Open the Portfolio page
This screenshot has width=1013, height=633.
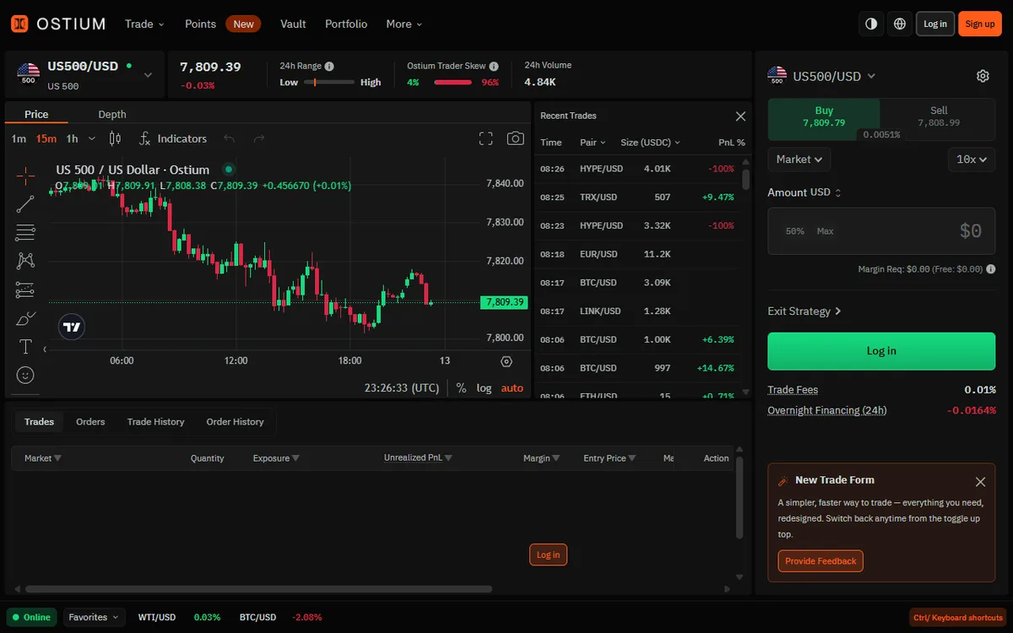coord(346,24)
